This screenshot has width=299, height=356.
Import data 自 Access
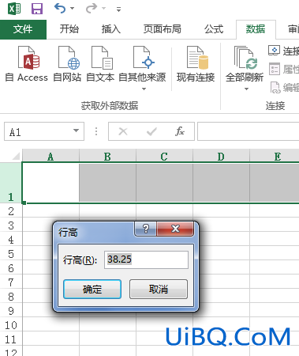(27, 64)
